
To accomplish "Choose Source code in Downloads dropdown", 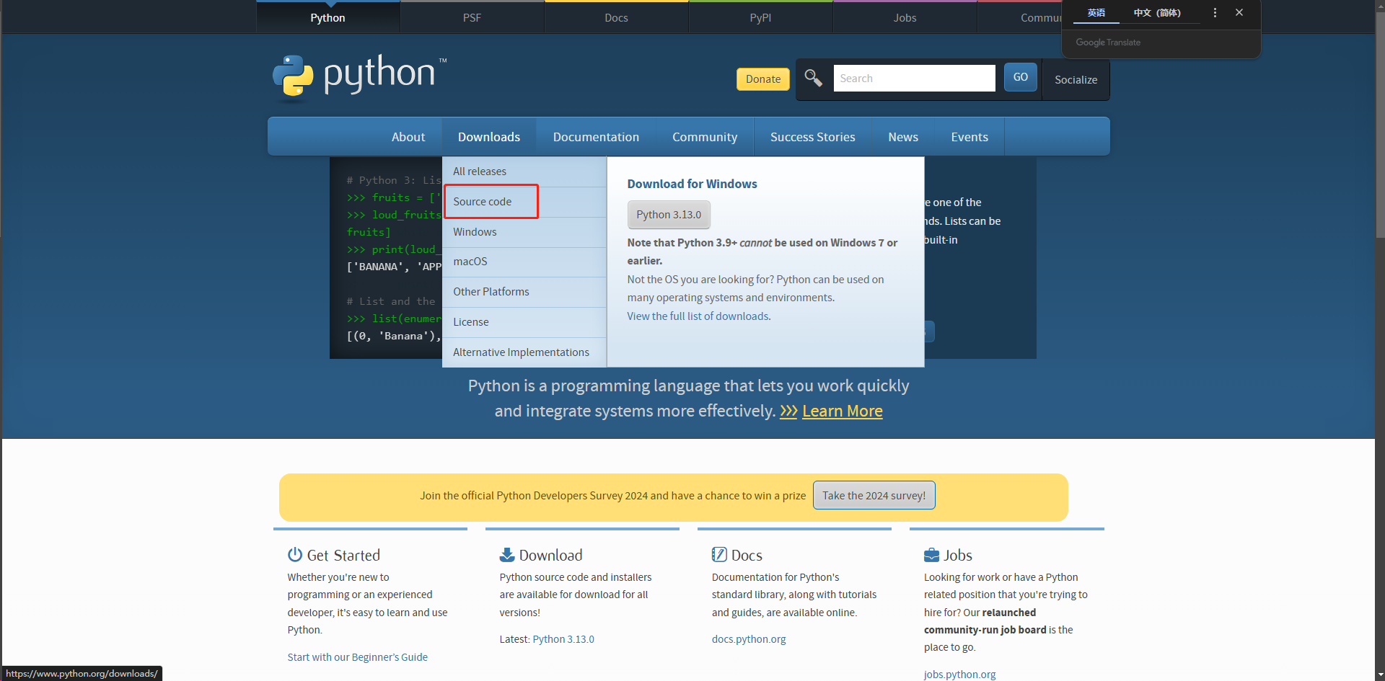I will 524,202.
